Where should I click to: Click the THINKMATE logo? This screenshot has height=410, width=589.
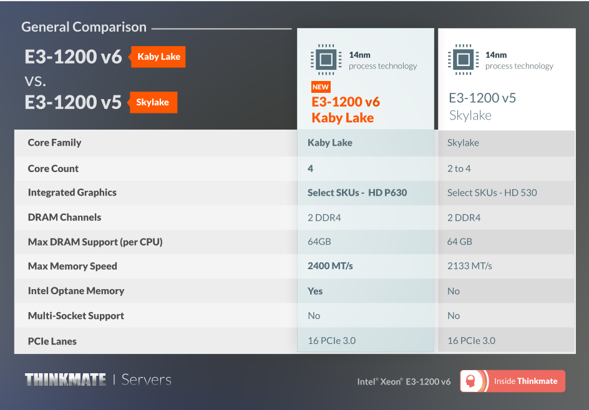pos(66,379)
